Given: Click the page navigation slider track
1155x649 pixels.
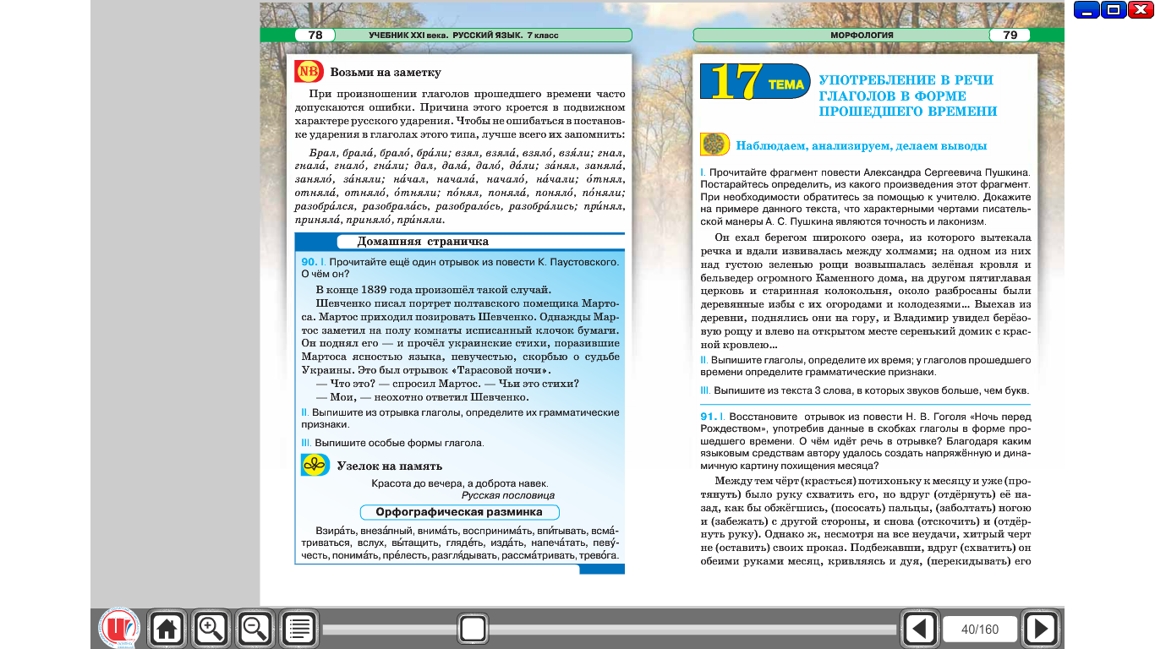Looking at the screenshot, I should click(x=609, y=630).
